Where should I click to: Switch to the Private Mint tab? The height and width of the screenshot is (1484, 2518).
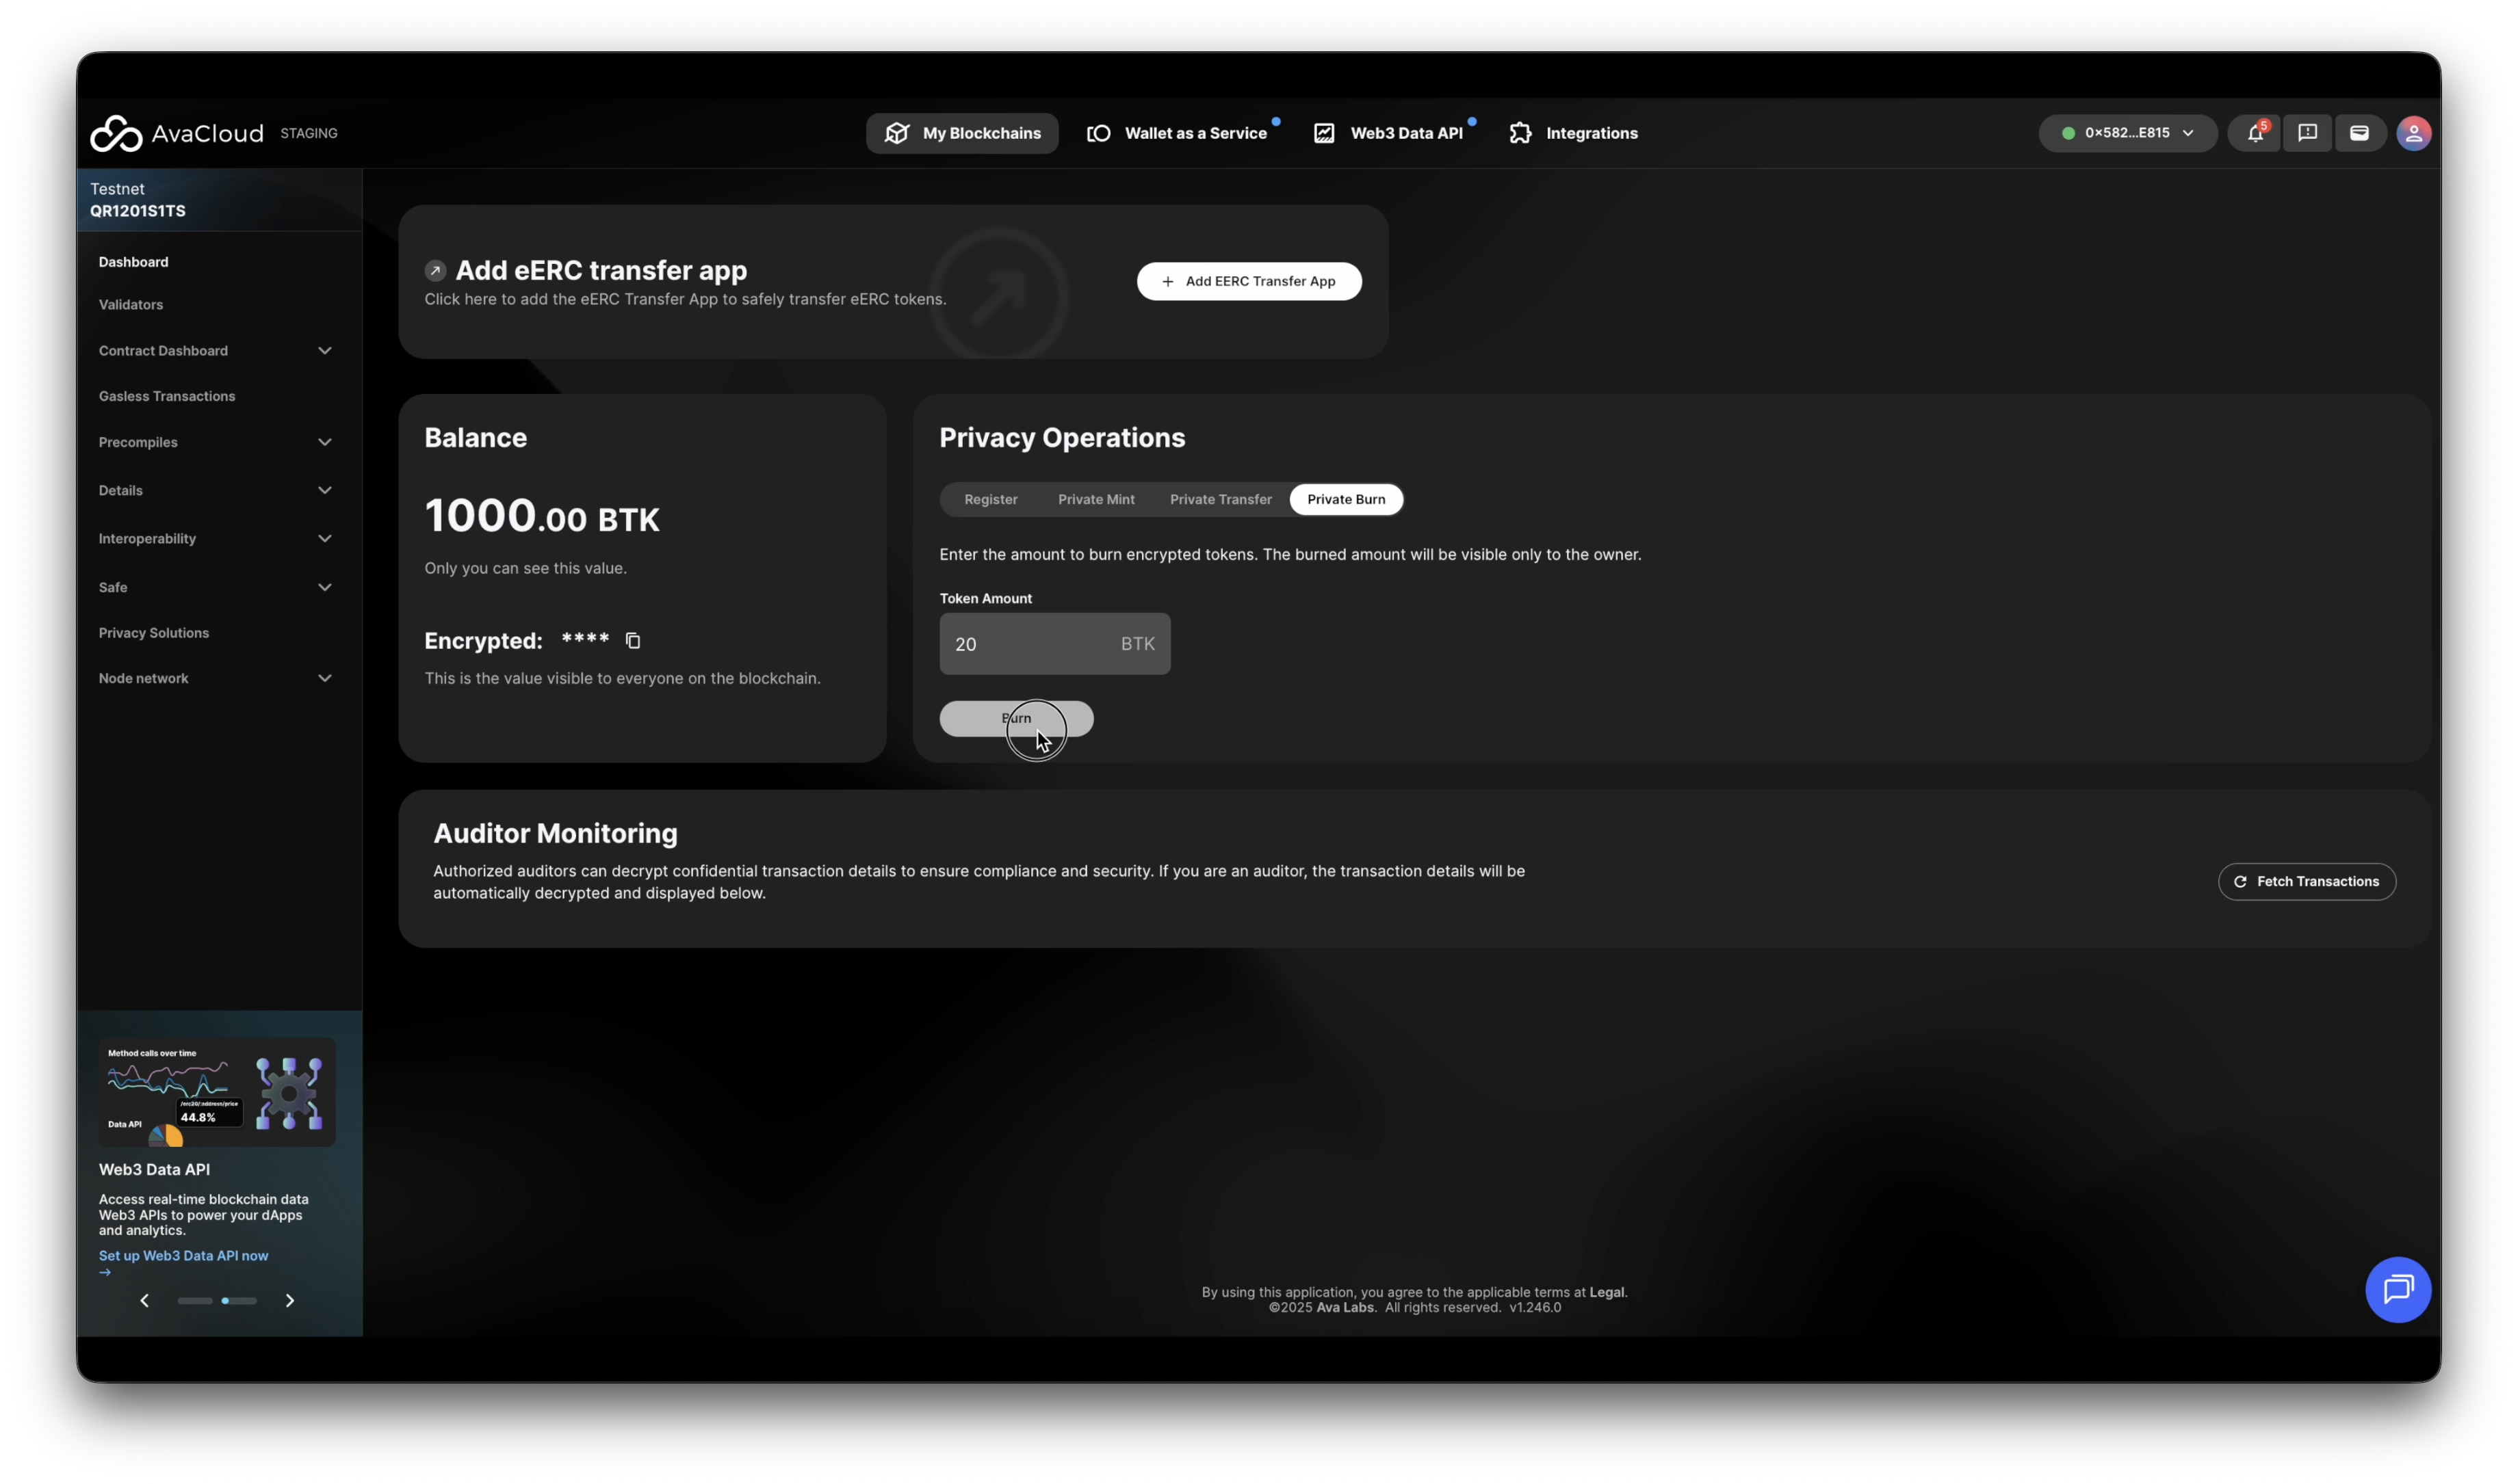coord(1095,499)
